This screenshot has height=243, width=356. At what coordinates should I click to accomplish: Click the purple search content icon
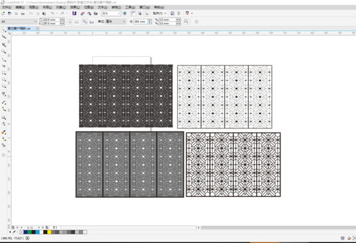coord(74,13)
